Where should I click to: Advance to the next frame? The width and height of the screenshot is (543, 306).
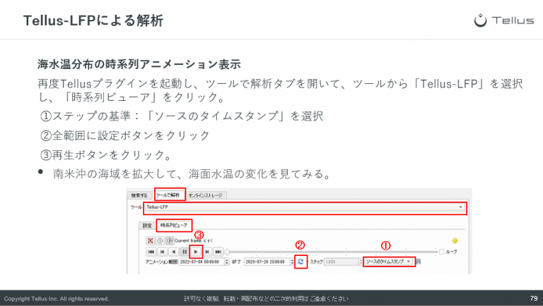(x=207, y=252)
